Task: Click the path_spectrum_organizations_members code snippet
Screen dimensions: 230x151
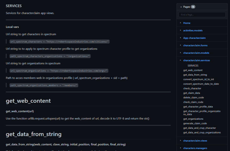Action: [44, 85]
